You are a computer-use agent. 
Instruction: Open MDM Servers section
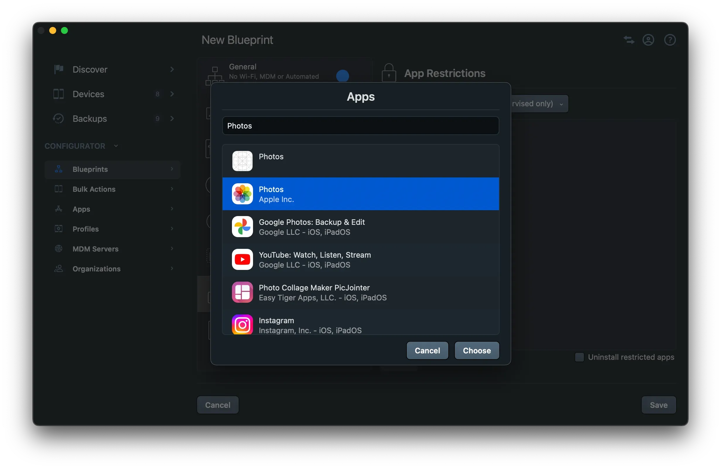95,249
